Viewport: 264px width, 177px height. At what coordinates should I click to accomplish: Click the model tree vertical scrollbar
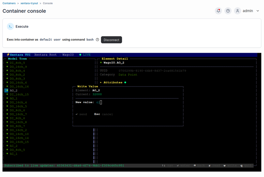click(94, 146)
